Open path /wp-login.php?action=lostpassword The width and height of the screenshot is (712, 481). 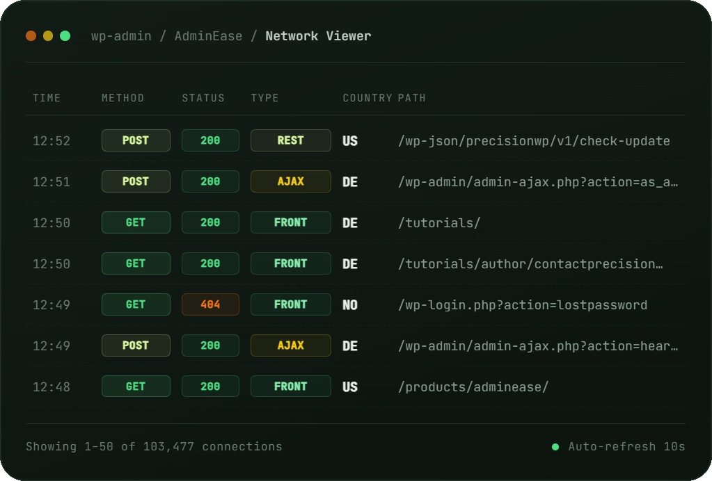(523, 305)
